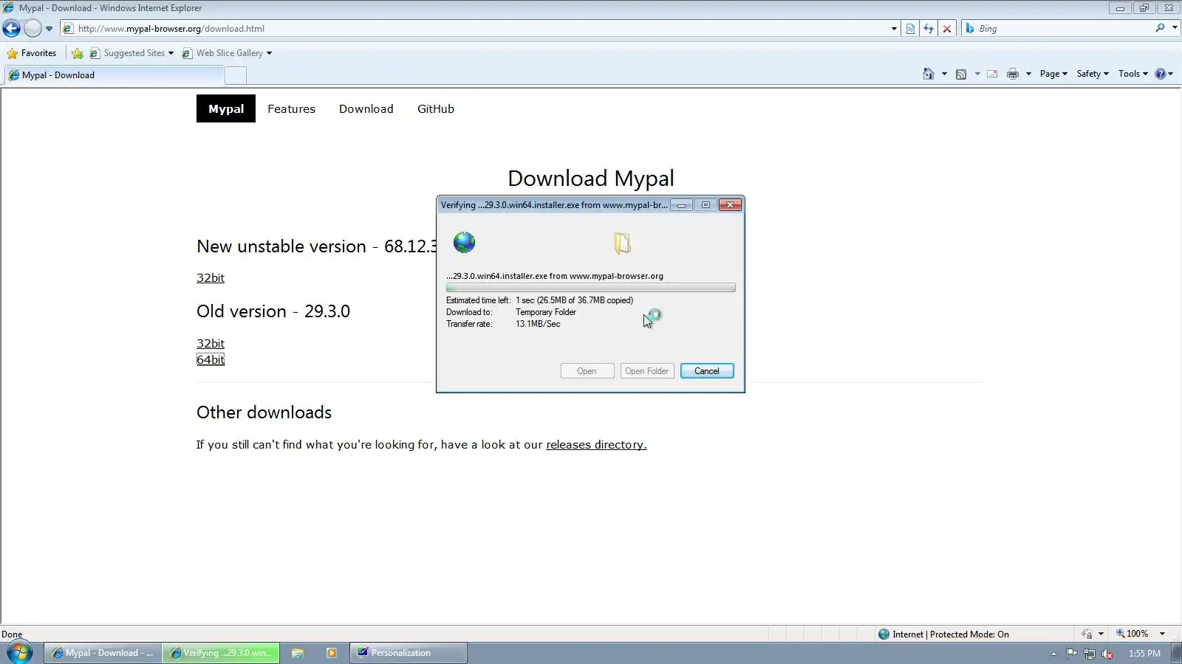The height and width of the screenshot is (664, 1182).
Task: Expand the Home button dropdown arrow
Action: [x=944, y=74]
